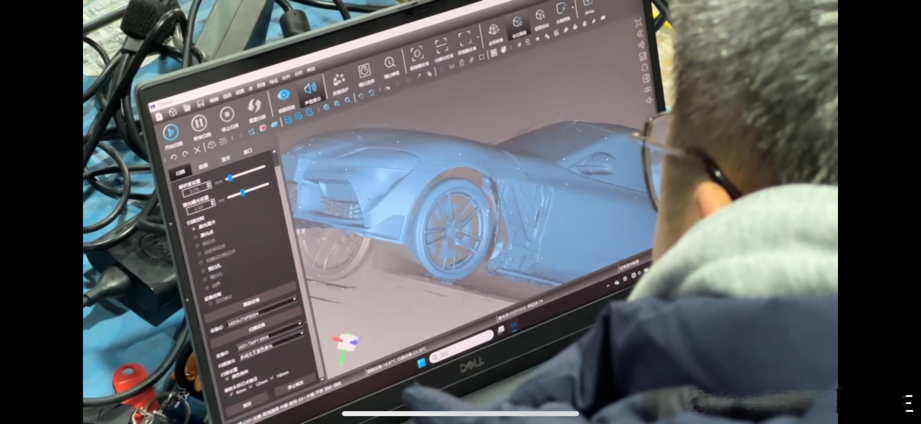Image resolution: width=921 pixels, height=424 pixels.
Task: Click the blue checkmark selection icon
Action: click(x=288, y=120)
